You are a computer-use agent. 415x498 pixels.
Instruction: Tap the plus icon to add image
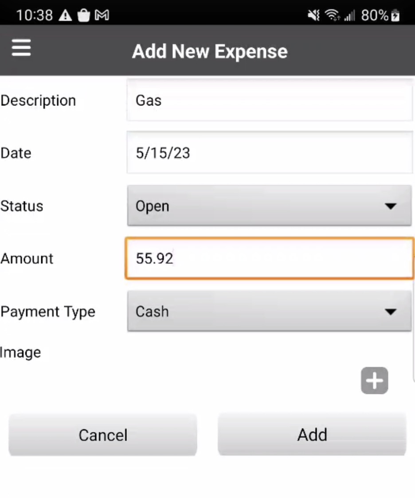tap(375, 381)
